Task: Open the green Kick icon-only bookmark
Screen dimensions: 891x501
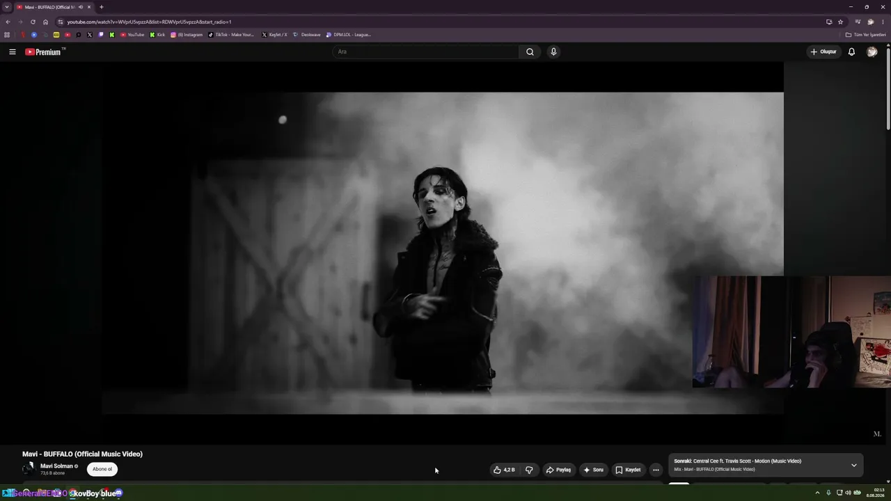Action: pos(111,35)
